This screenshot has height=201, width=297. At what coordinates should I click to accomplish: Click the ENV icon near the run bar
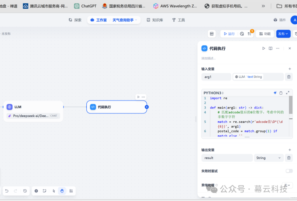pos(212,34)
